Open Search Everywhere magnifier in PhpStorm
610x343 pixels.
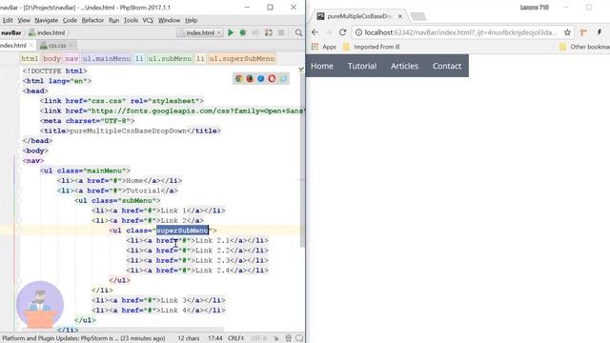pyautogui.click(x=298, y=32)
